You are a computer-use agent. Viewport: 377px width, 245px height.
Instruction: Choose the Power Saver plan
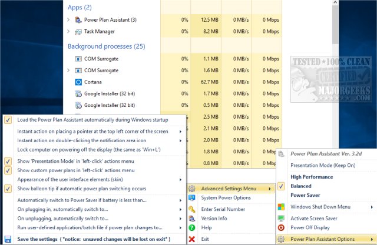(306, 194)
